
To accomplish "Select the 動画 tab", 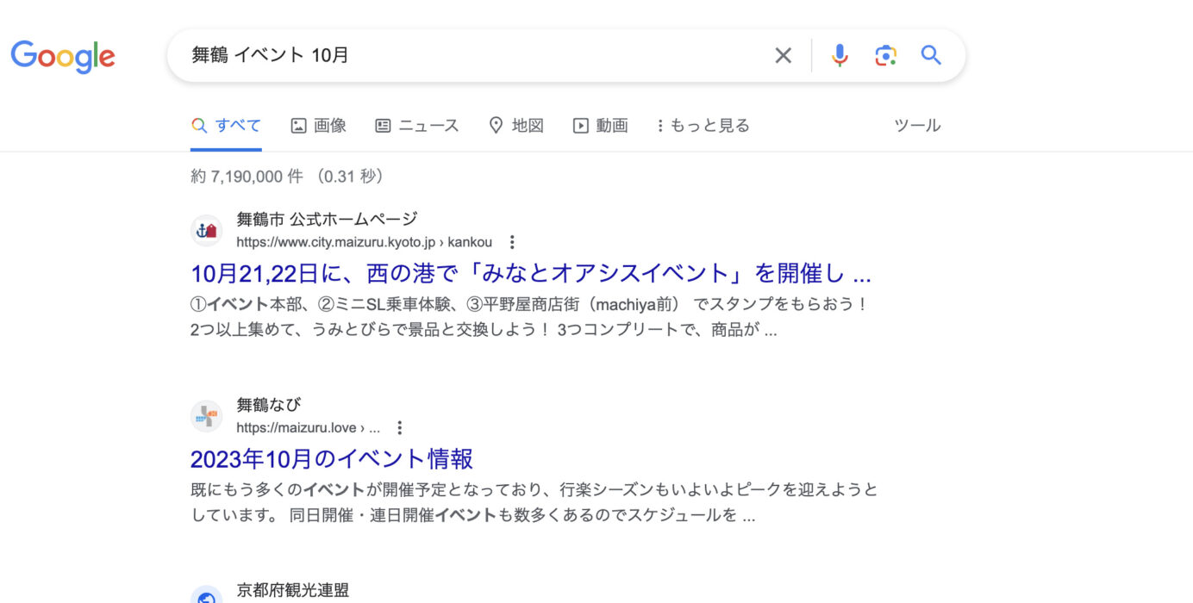I will (601, 126).
